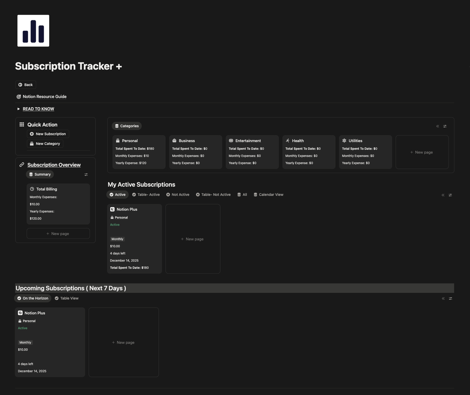Viewport: 470px width, 395px height.
Task: Click "Yearly Expense: $120" on the Personal card
Action: tap(131, 163)
